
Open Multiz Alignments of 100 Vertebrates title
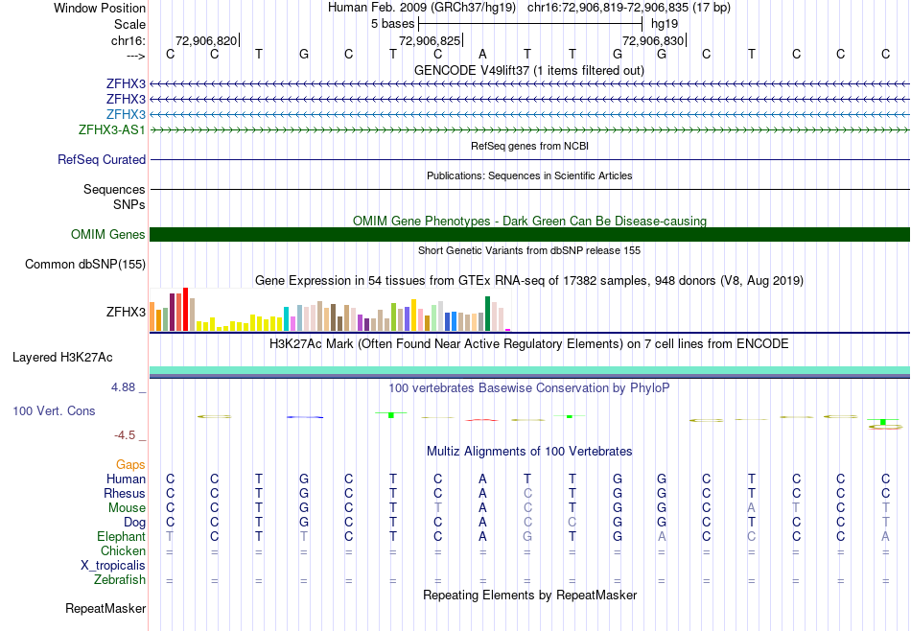point(529,452)
